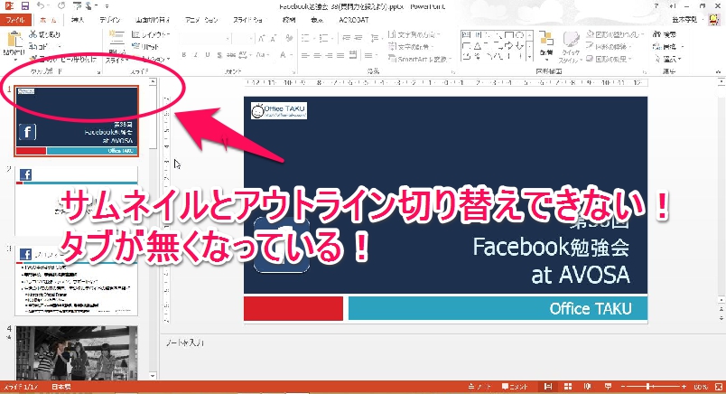The height and width of the screenshot is (394, 726).
Task: Toggle Italic formatting
Action: coord(195,55)
